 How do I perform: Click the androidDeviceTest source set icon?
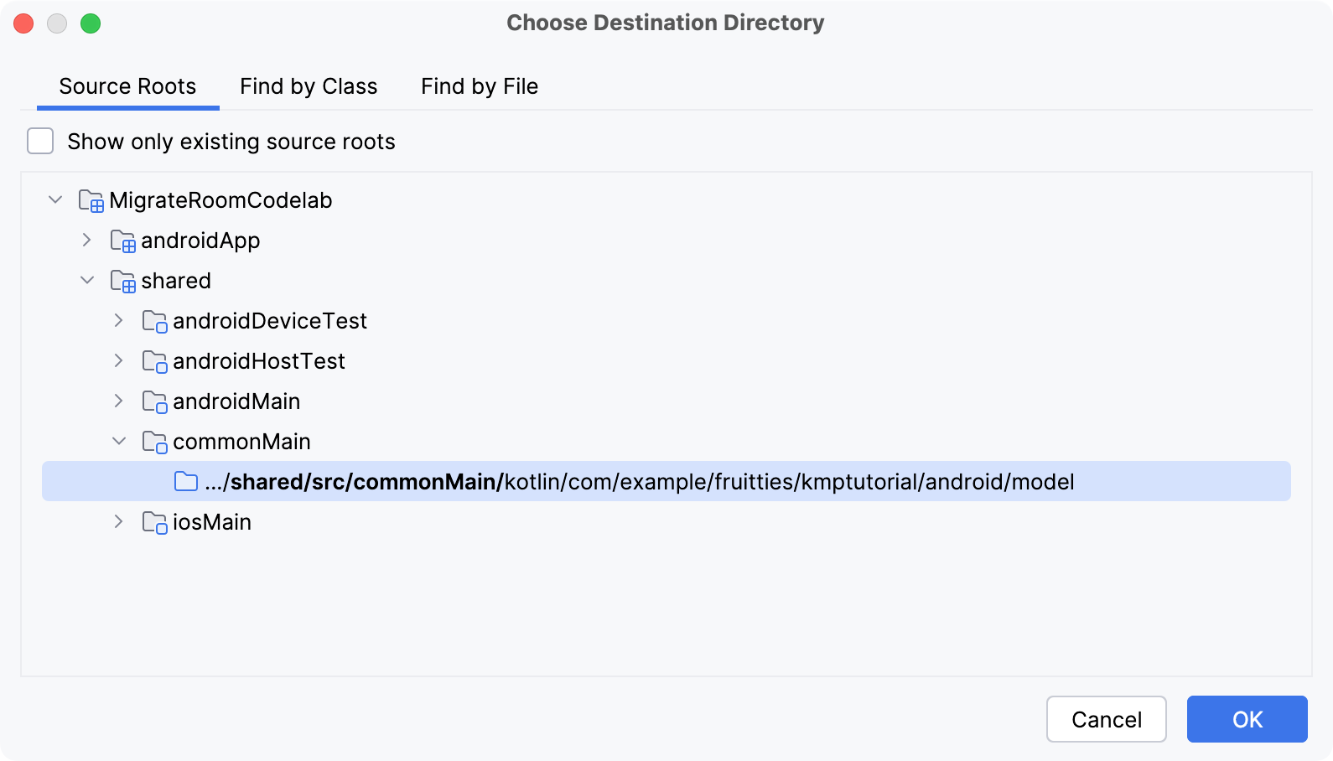pyautogui.click(x=154, y=322)
